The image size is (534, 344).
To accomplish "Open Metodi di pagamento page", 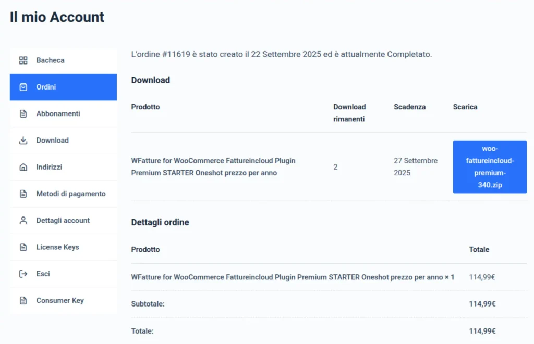I will (x=63, y=194).
